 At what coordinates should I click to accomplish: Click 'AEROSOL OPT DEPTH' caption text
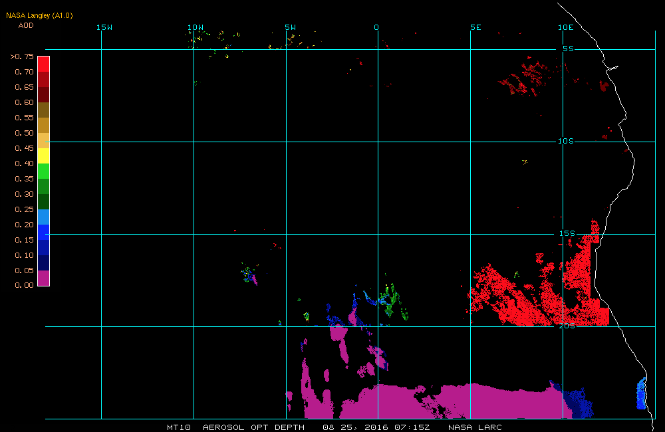point(253,427)
